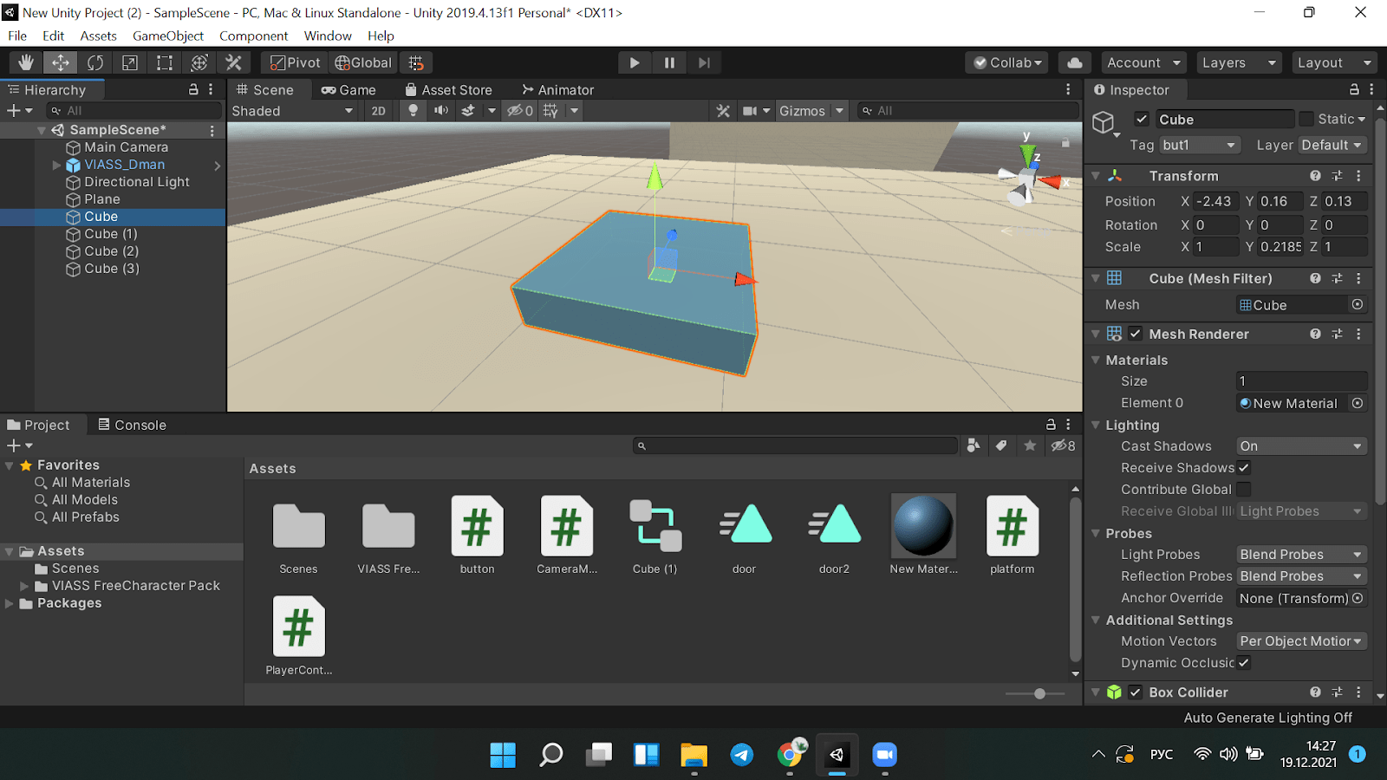Click the Collab button
Screen dimensions: 1387x780
[x=1007, y=62]
